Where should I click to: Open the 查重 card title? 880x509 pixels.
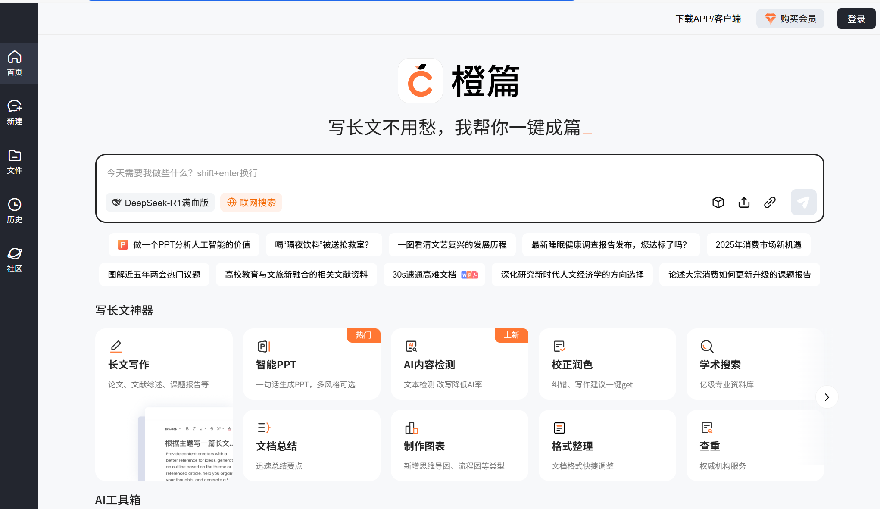pos(710,446)
